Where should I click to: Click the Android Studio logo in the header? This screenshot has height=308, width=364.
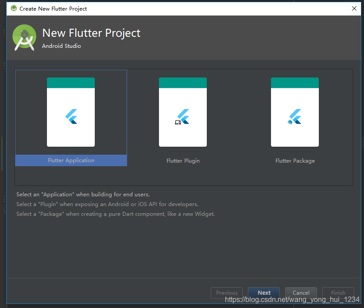(x=24, y=37)
